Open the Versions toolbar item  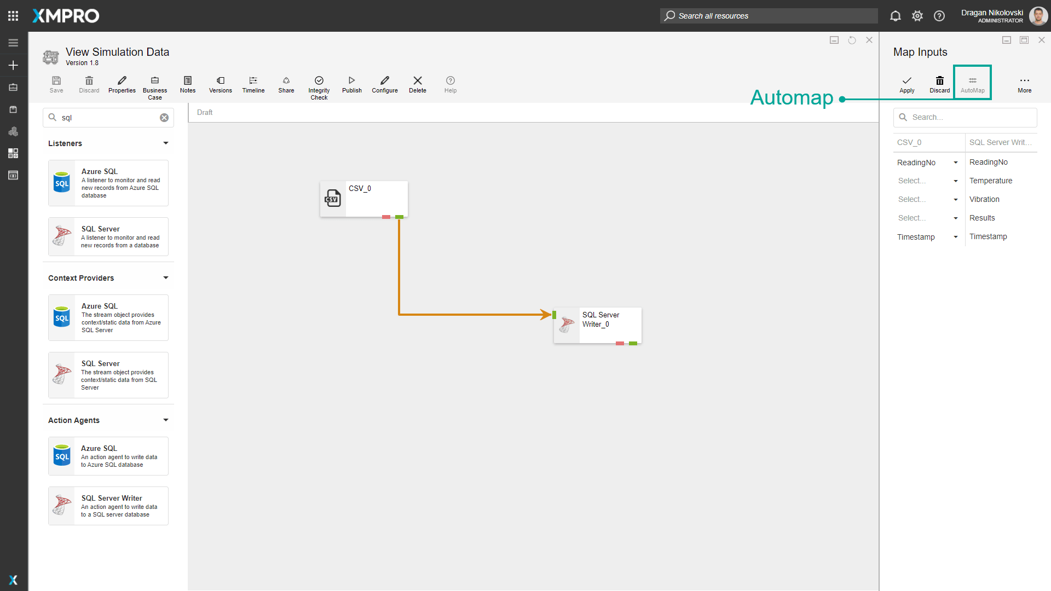(220, 84)
